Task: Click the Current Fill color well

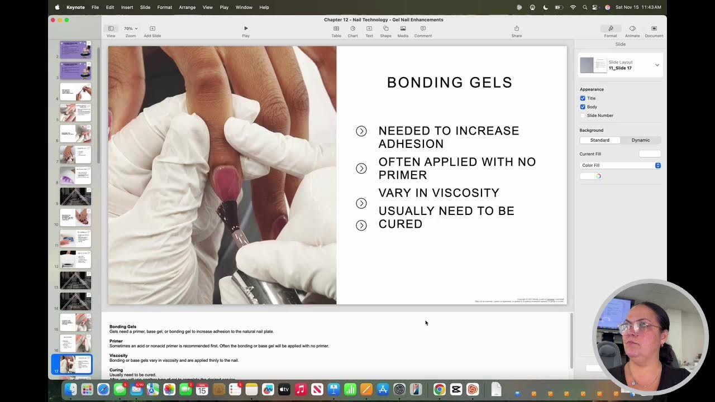Action: tap(650, 154)
